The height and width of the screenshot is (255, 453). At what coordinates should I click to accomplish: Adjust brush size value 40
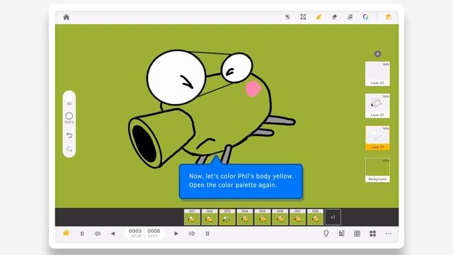point(69,103)
